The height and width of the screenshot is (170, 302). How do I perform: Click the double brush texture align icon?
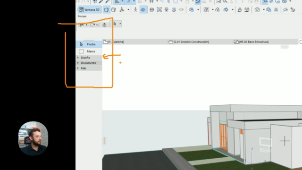coord(247,9)
